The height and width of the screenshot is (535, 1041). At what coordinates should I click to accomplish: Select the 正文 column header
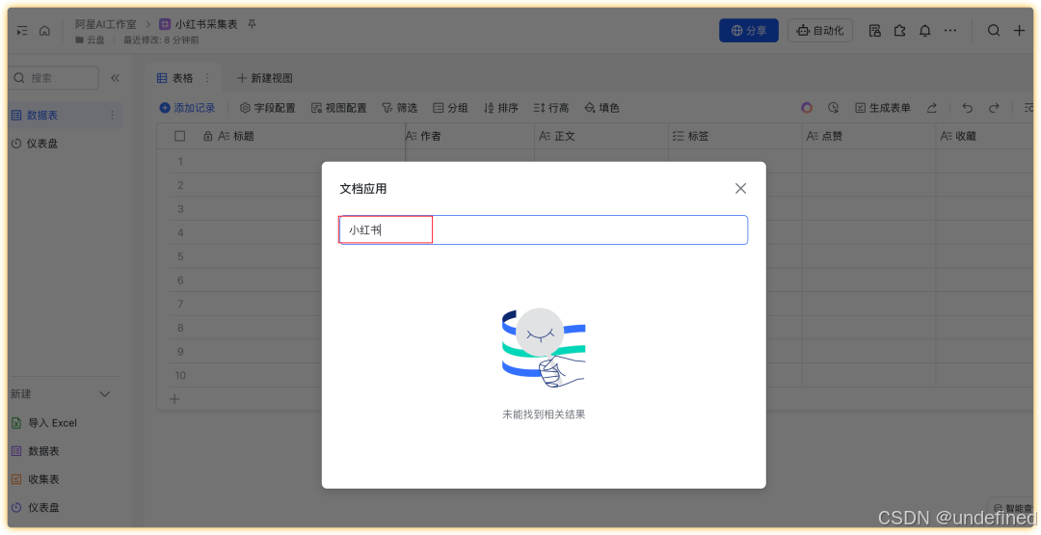click(x=601, y=136)
